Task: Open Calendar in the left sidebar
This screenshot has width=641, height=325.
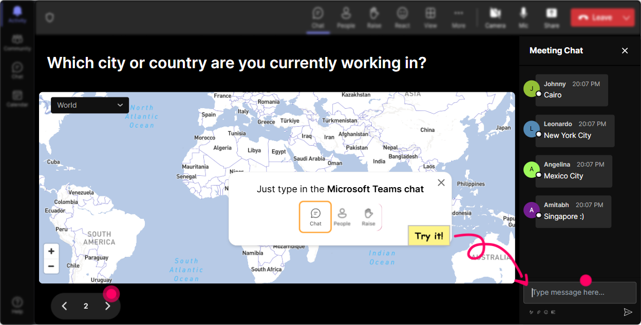Action: coord(17,98)
